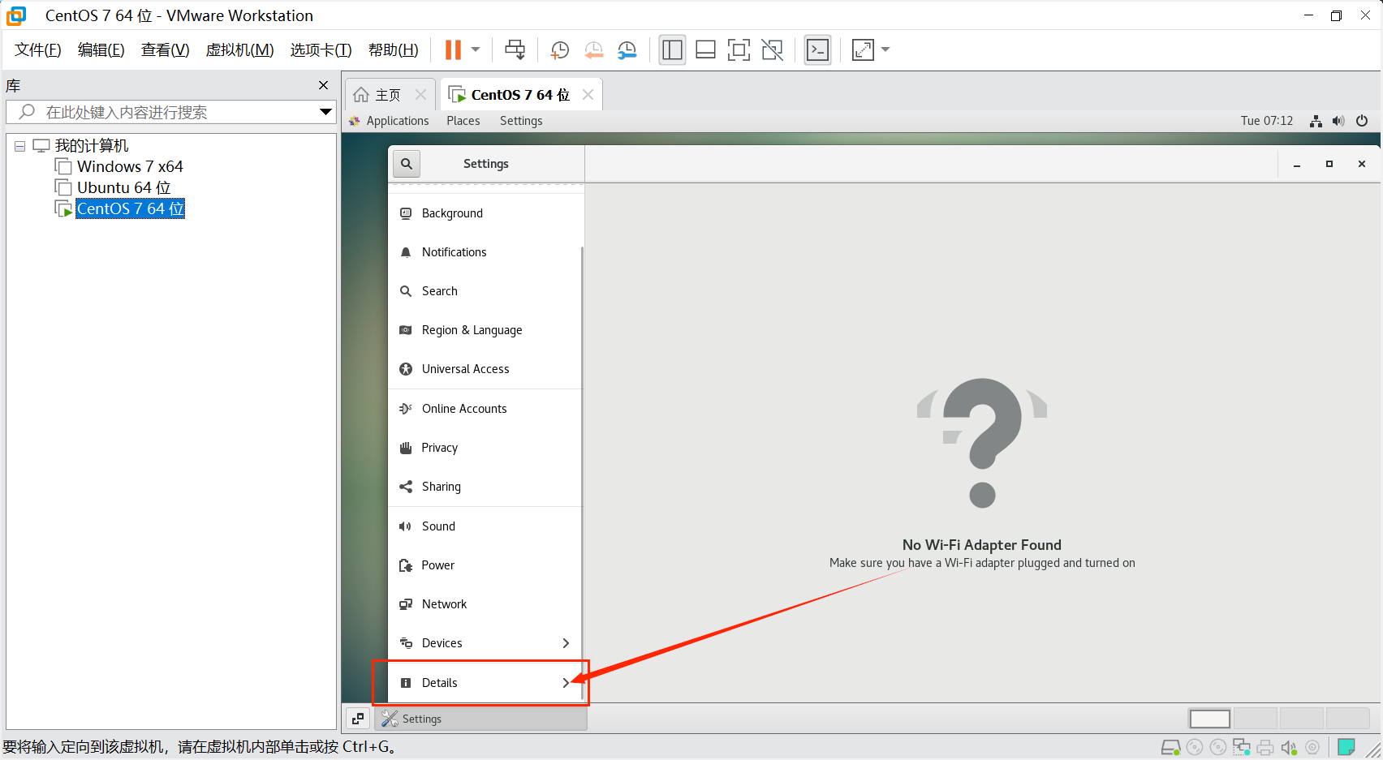Screen dimensions: 1383x760
Task: Open Sound settings
Action: pyautogui.click(x=485, y=526)
